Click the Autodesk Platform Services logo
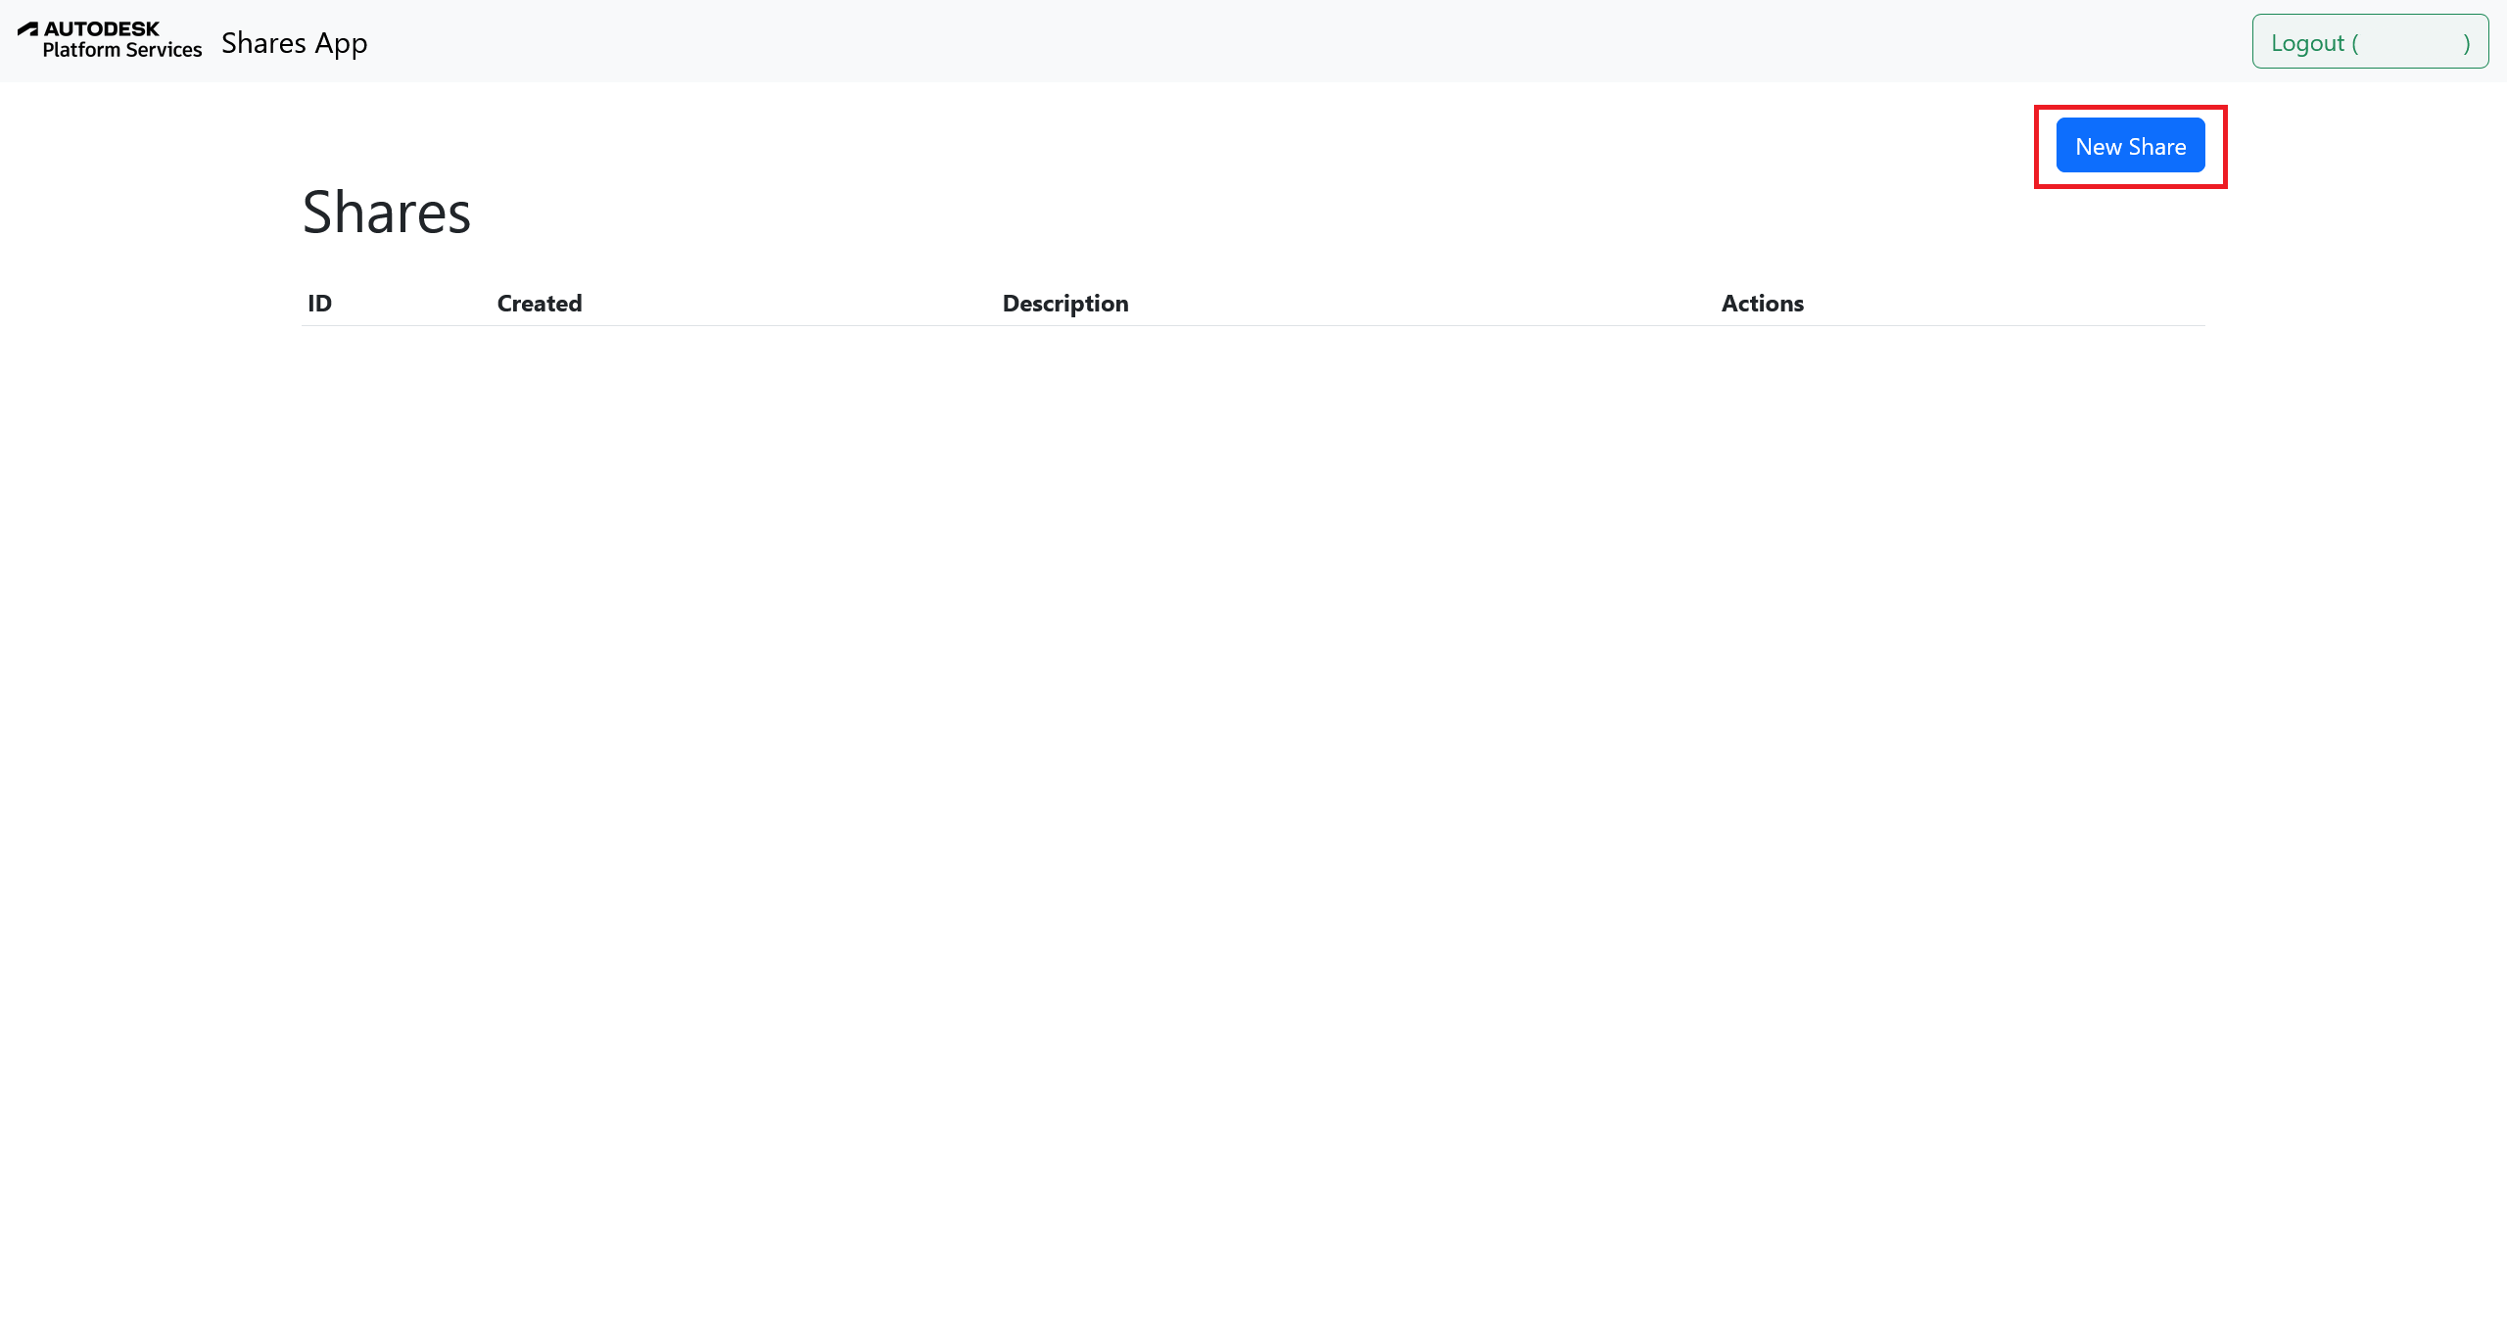This screenshot has width=2507, height=1331. (110, 40)
